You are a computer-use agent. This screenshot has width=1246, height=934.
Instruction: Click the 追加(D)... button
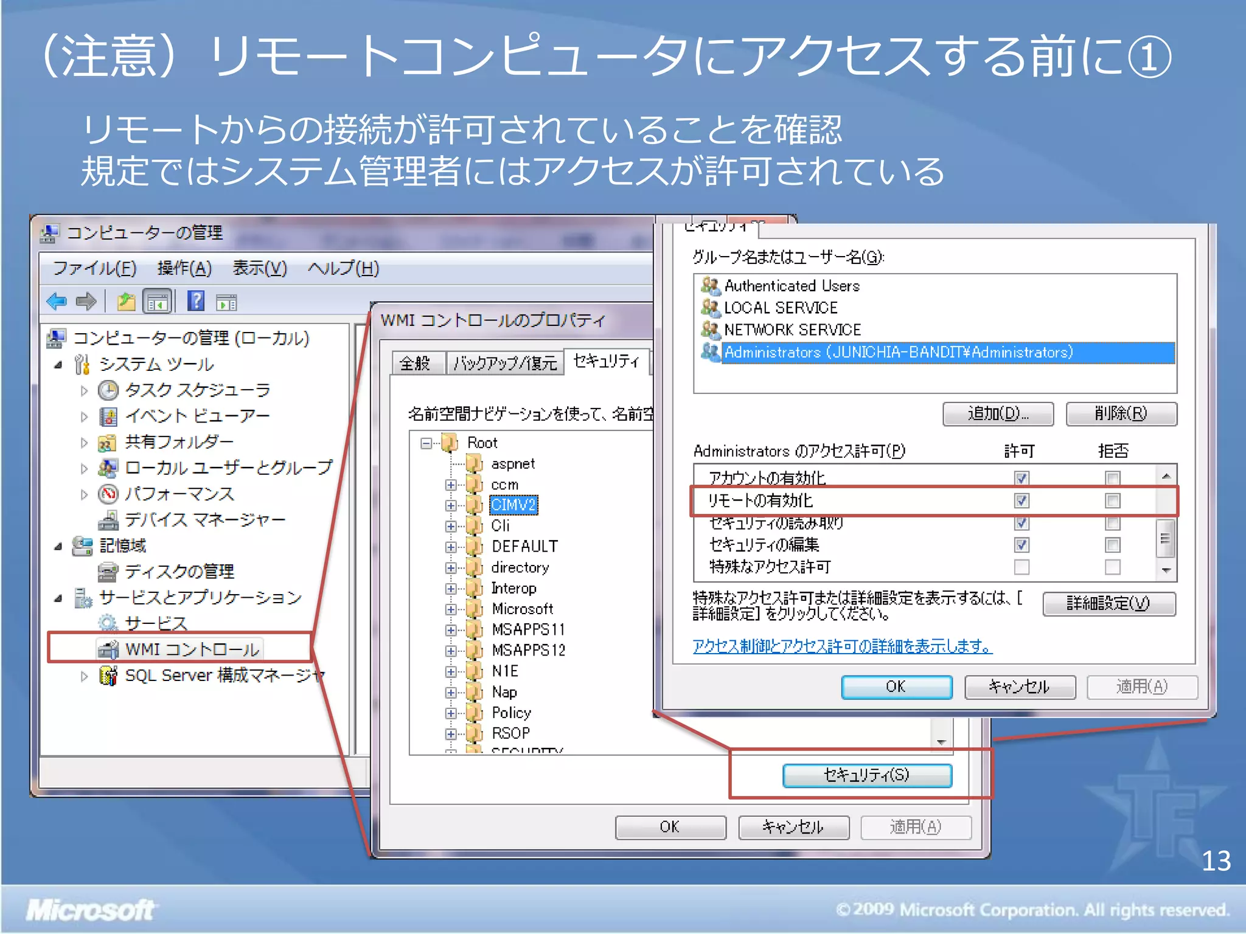pos(998,413)
